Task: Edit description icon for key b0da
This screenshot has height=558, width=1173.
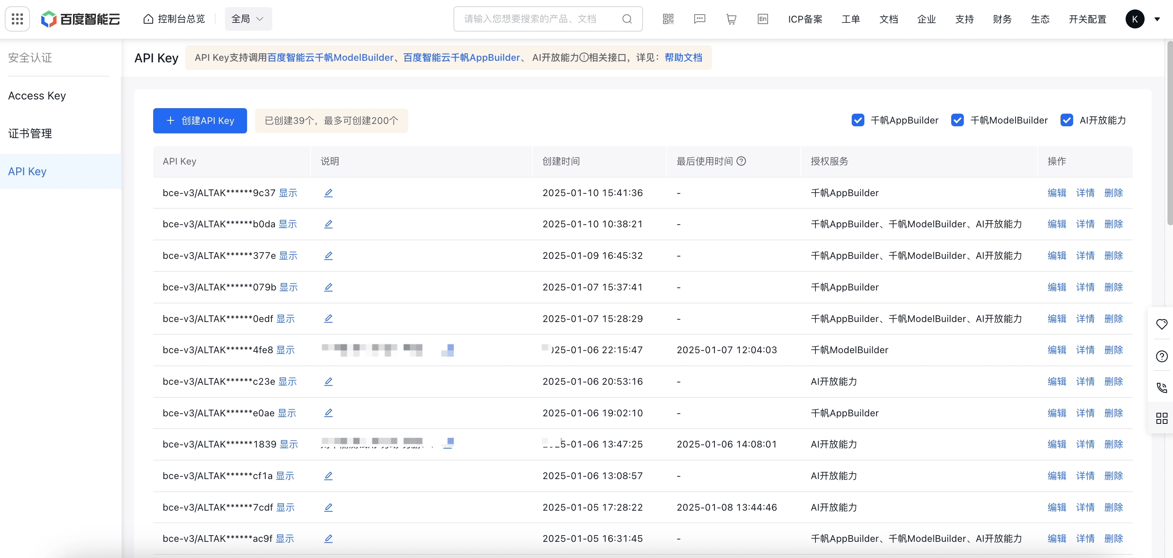Action: coord(328,225)
